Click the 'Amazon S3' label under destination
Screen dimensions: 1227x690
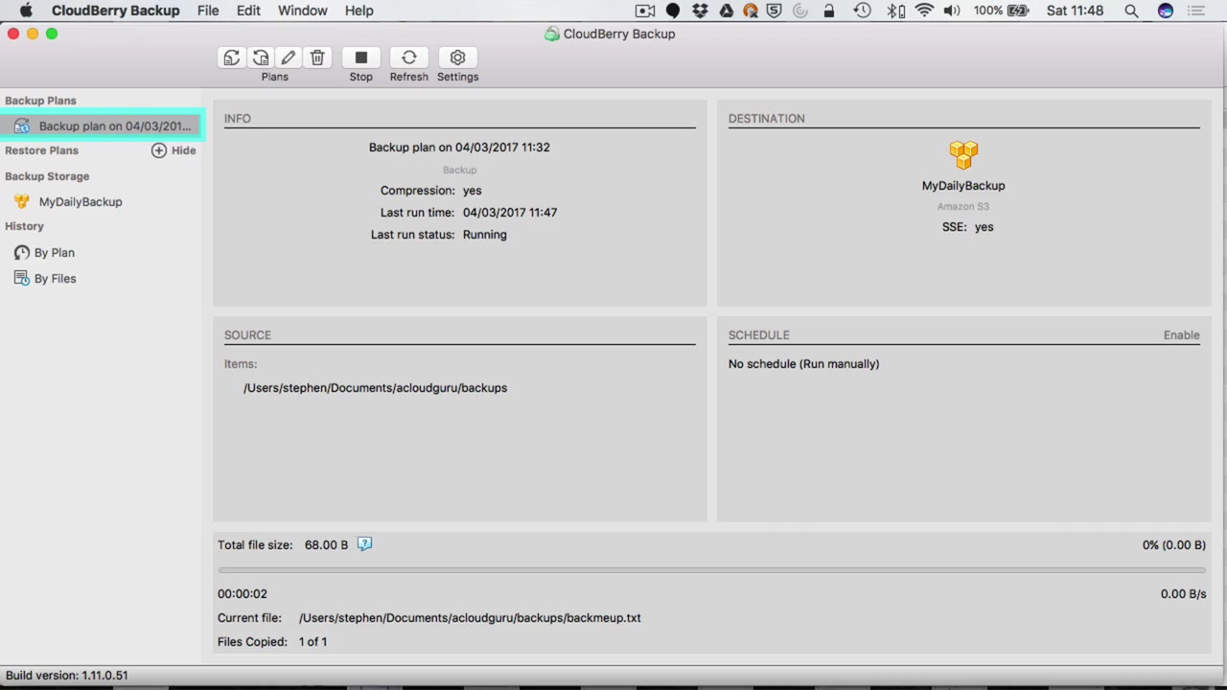tap(963, 207)
